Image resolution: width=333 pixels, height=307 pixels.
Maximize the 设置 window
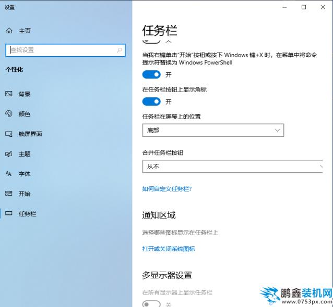[x=304, y=7]
